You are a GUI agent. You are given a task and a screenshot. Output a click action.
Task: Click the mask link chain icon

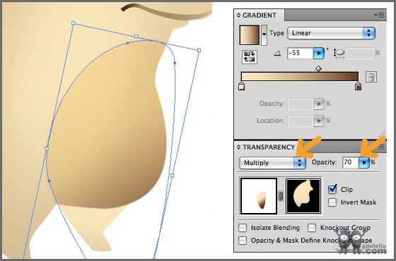coord(280,195)
